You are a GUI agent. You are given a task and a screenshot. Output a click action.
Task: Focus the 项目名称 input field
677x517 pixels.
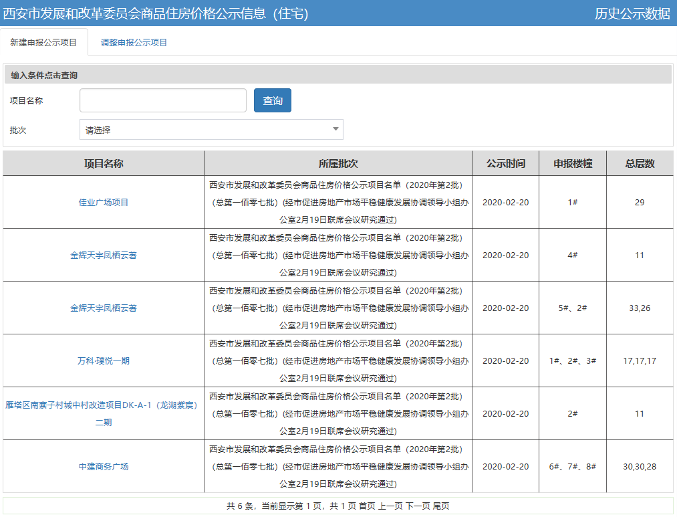[x=163, y=100]
